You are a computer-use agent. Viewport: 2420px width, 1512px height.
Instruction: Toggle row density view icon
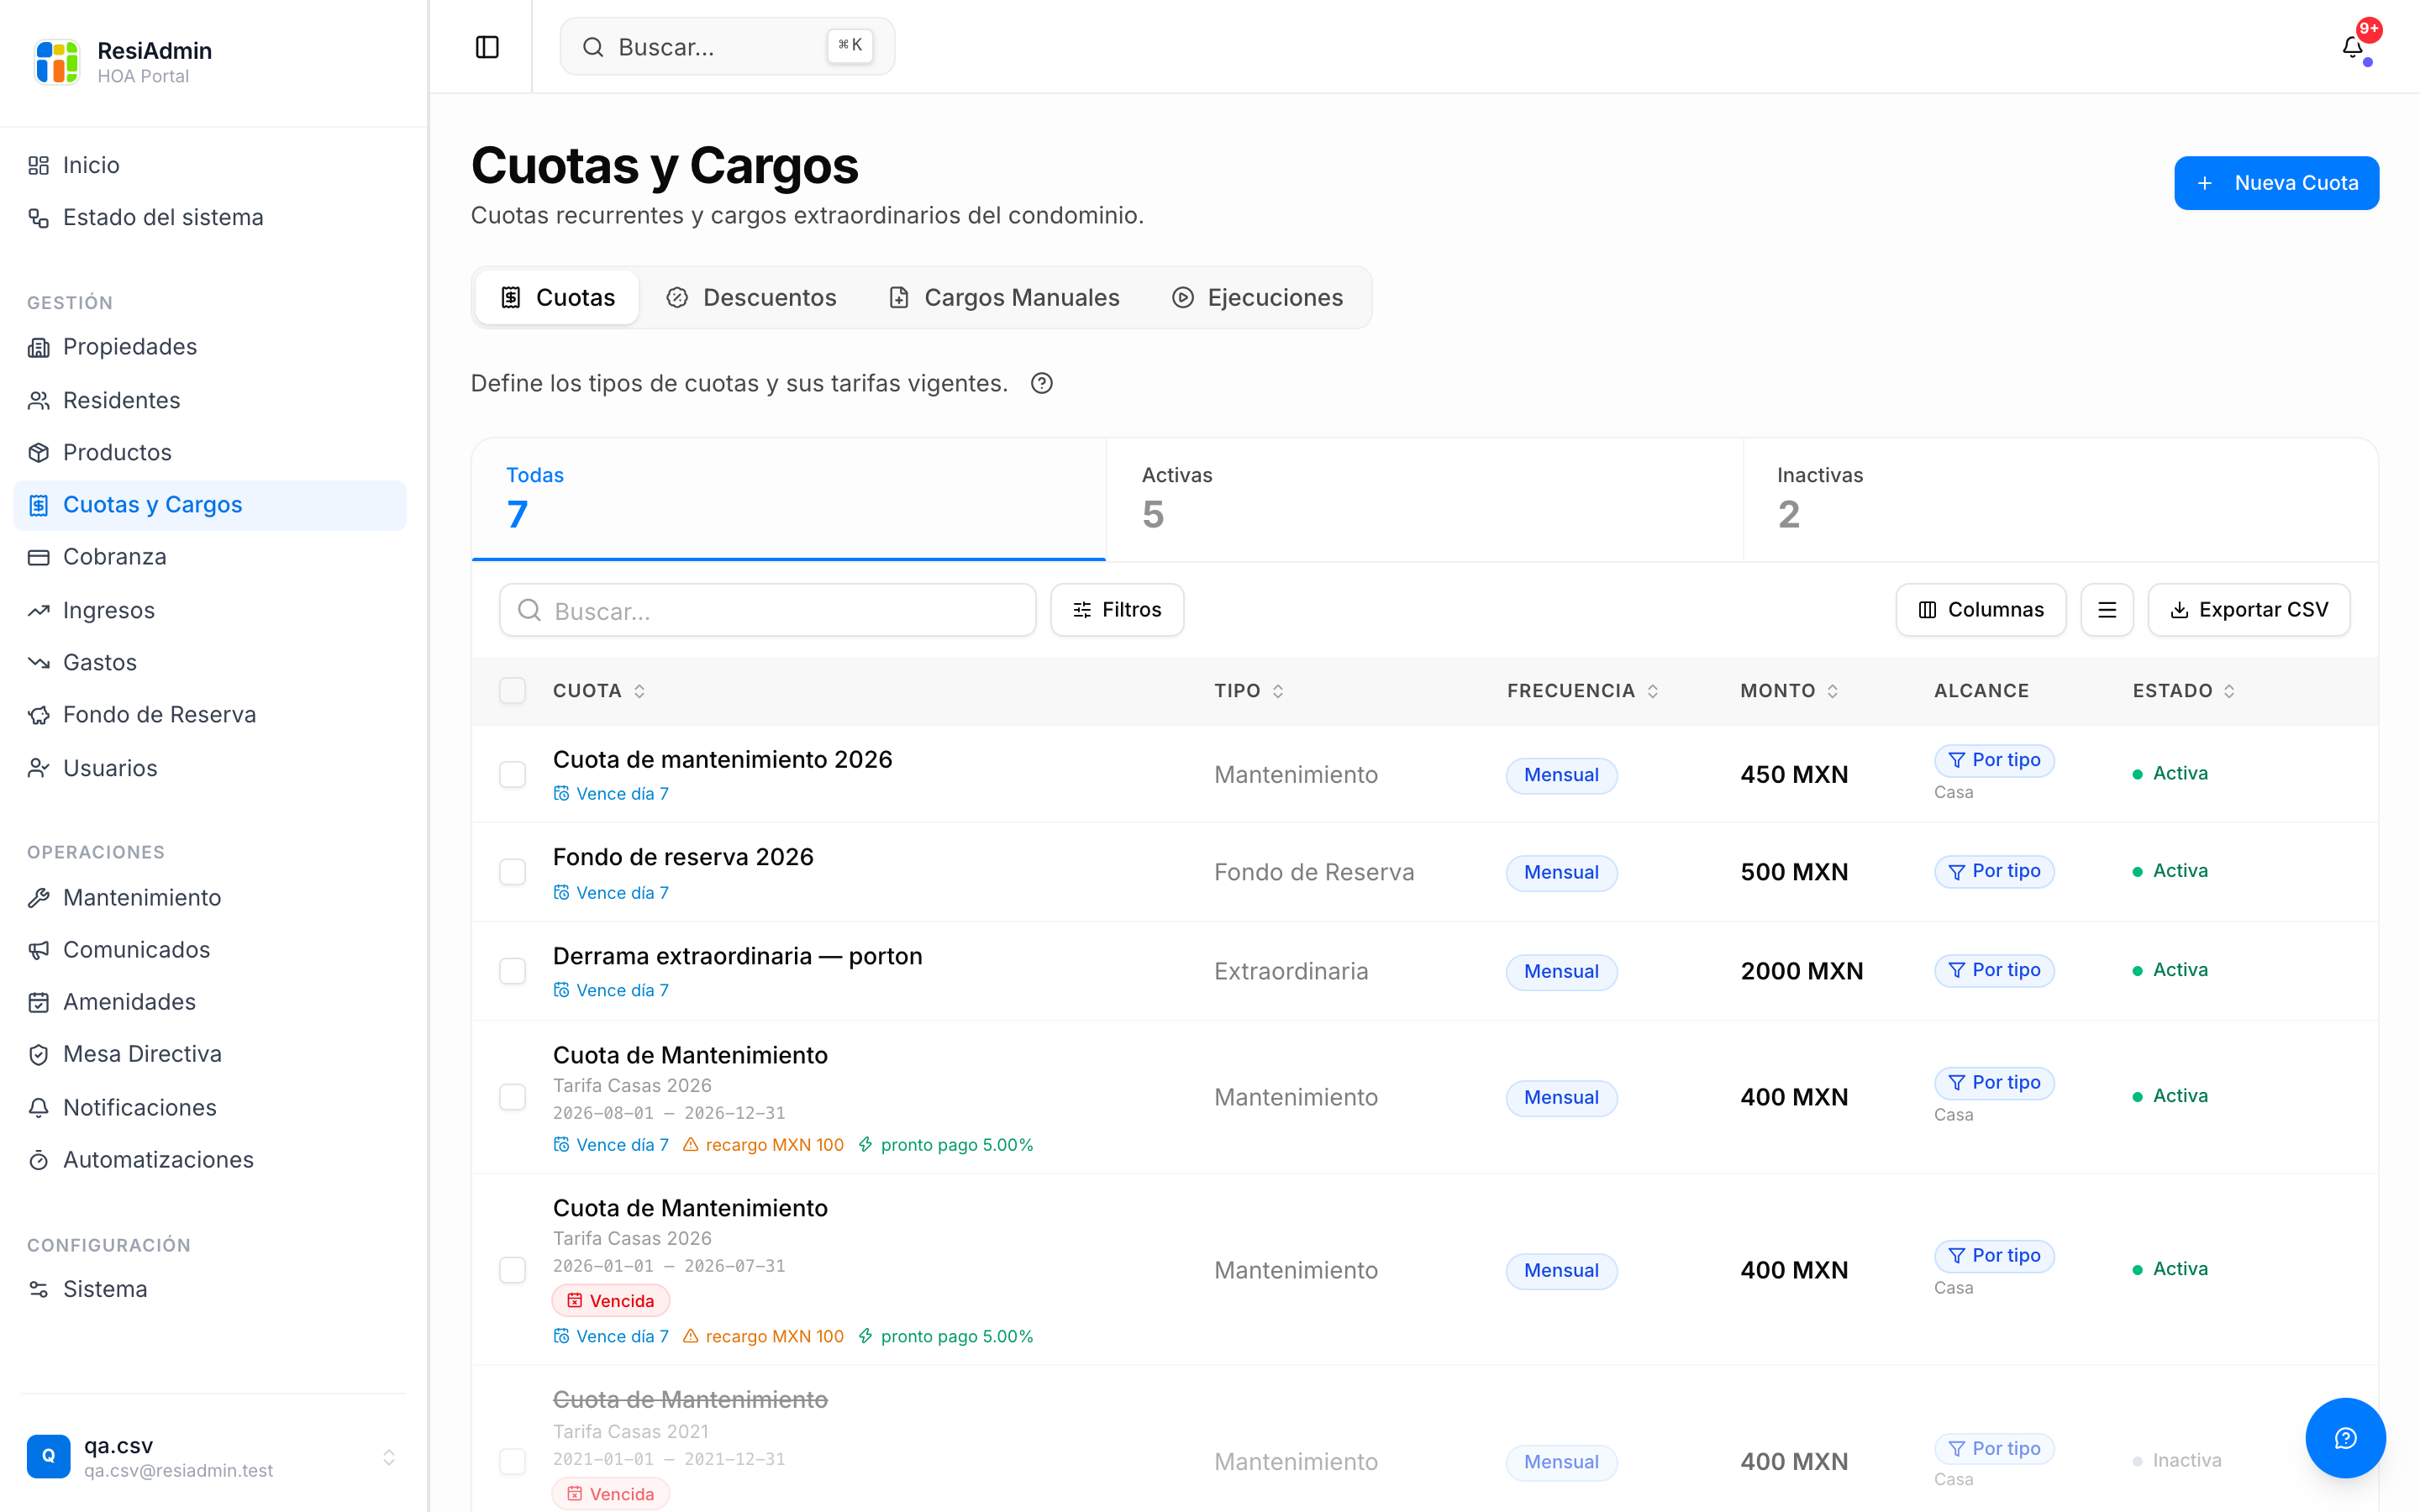click(2106, 609)
